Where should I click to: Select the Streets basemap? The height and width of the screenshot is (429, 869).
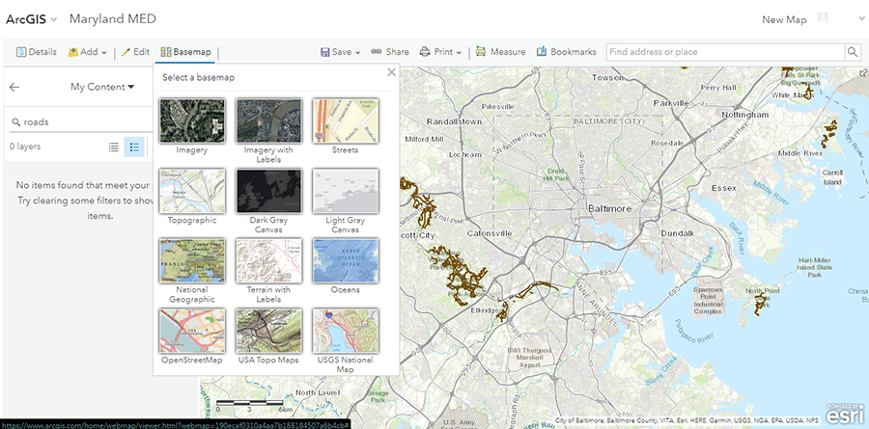[346, 121]
